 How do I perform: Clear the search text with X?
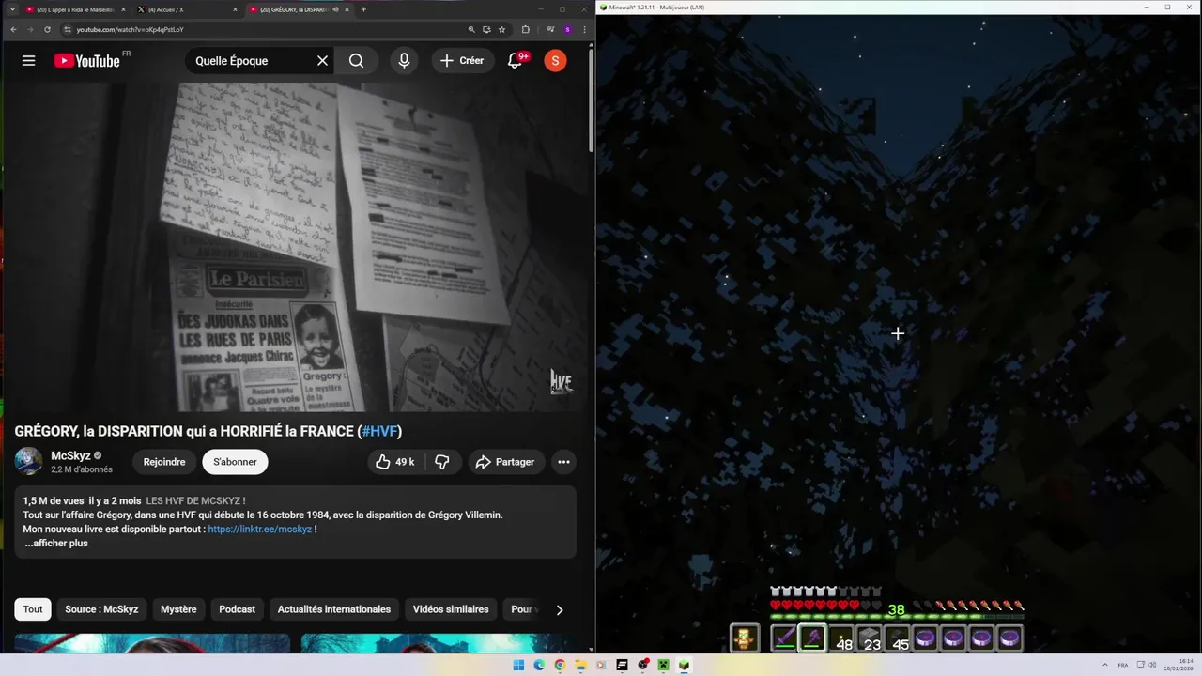tap(322, 61)
